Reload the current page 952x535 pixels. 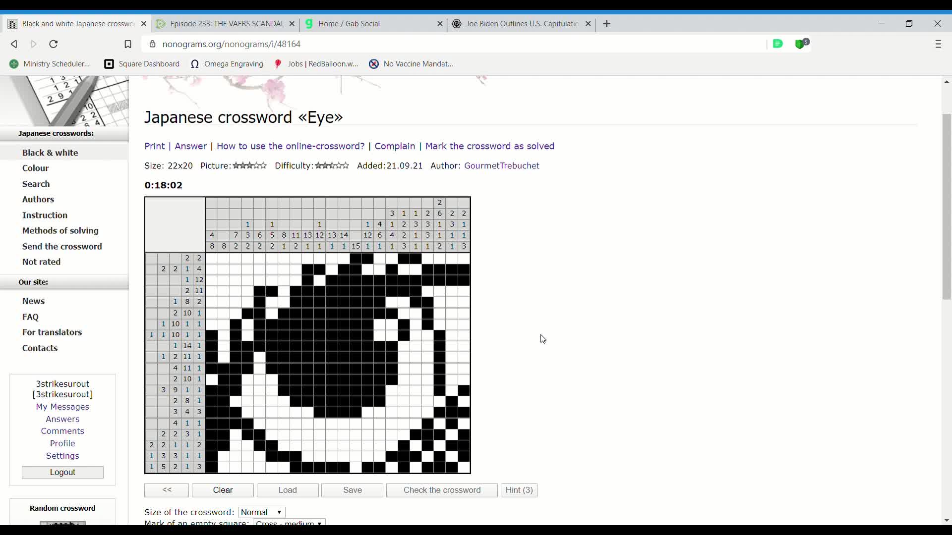53,44
